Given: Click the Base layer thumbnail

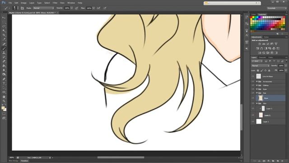Looking at the screenshot, I should tap(261, 98).
